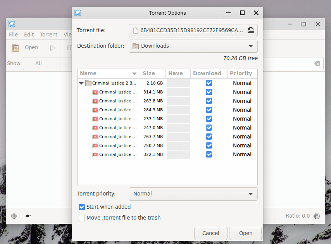
Task: Collapse the Criminal Justice 2 B... folder tree
Action: click(x=81, y=83)
